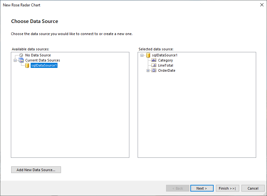The height and width of the screenshot is (196, 267).
Task: Click the Next button to proceed
Action: point(202,188)
